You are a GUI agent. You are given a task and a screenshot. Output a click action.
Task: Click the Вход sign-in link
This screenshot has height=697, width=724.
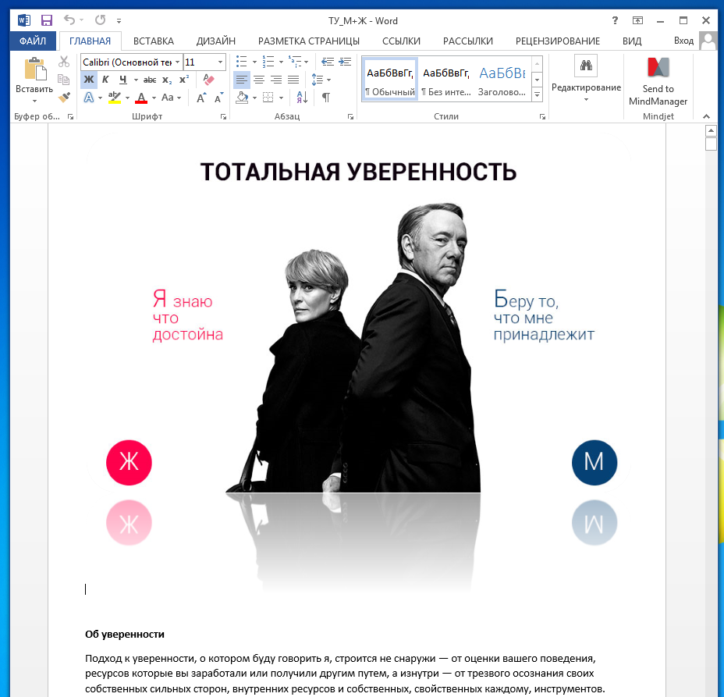pyautogui.click(x=683, y=41)
